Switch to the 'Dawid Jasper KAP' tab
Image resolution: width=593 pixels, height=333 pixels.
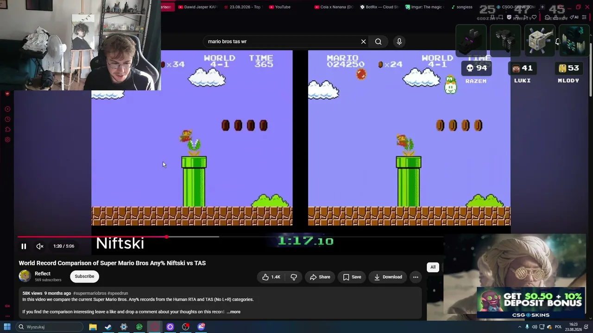(198, 7)
